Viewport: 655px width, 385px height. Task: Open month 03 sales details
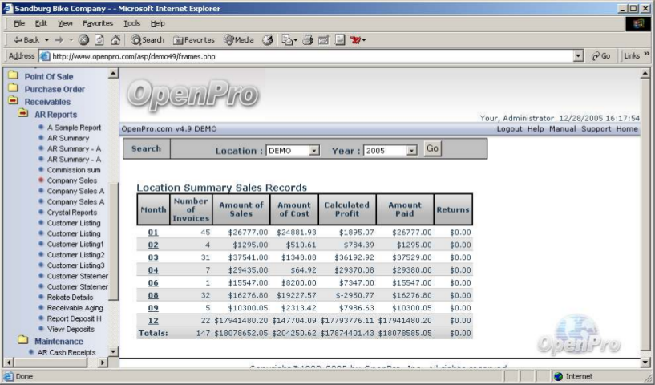click(153, 257)
